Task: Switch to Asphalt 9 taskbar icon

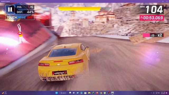Action: (x=112, y=93)
